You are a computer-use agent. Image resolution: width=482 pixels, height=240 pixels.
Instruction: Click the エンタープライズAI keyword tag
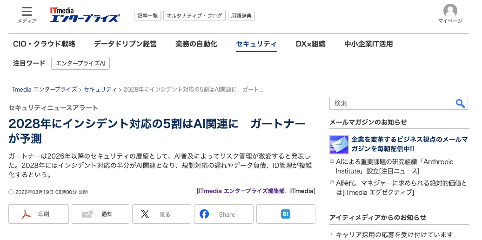click(x=80, y=63)
